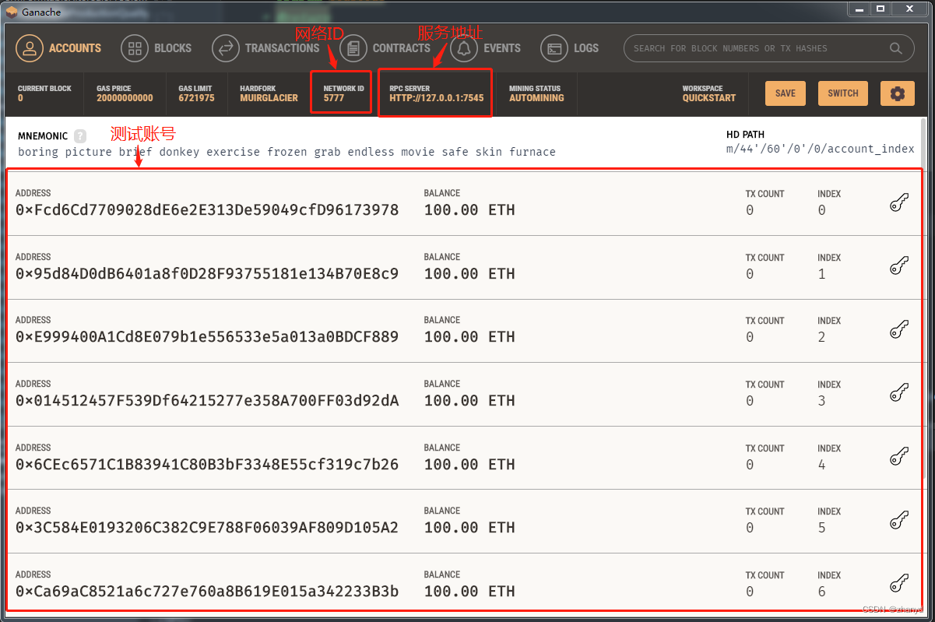Image resolution: width=935 pixels, height=622 pixels.
Task: Select address 0×014512457F539Df64215277e358A700FF03d92dA
Action: (207, 401)
